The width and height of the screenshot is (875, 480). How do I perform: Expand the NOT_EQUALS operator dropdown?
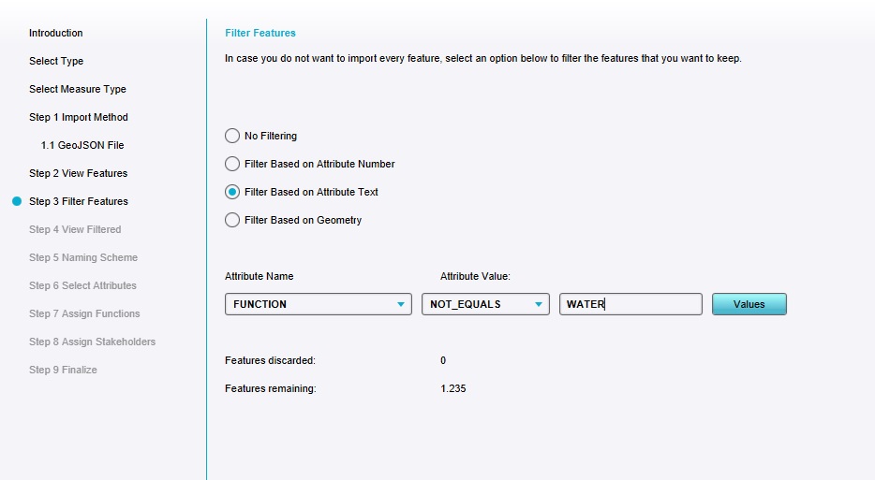(x=484, y=304)
